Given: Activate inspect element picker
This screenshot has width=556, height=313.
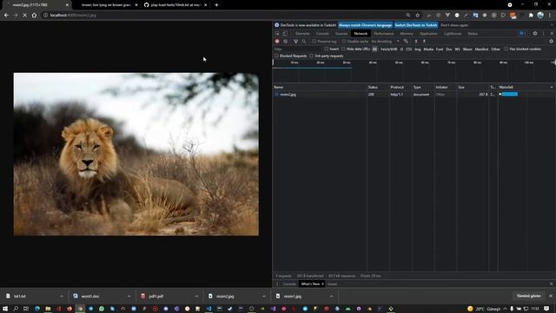Looking at the screenshot, I should point(277,33).
